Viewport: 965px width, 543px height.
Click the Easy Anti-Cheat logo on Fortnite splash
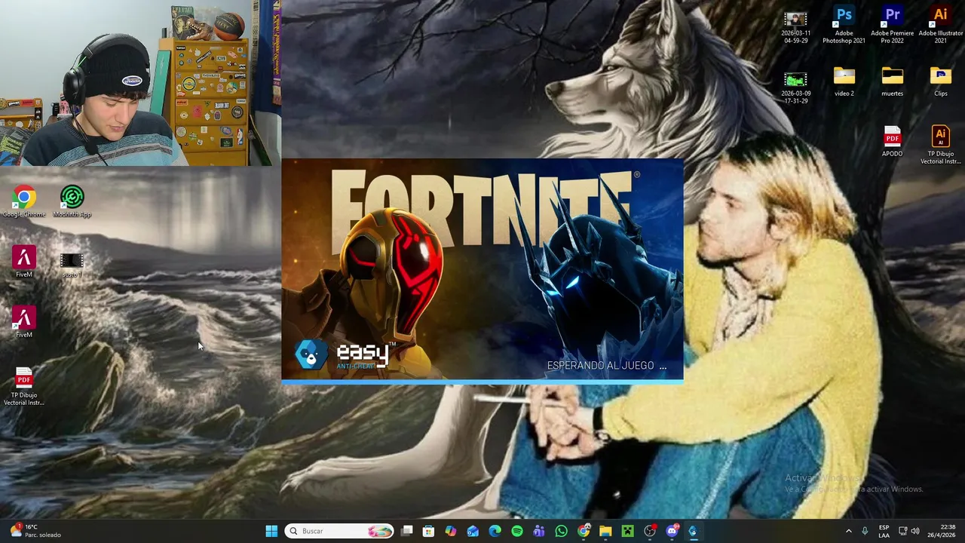[344, 354]
